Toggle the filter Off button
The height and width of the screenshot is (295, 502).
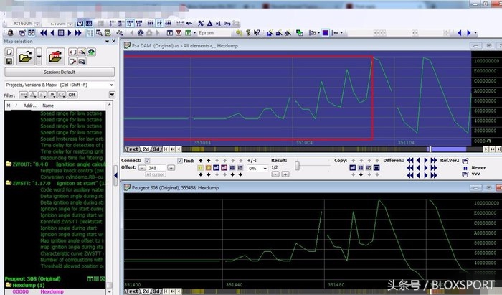point(72,95)
